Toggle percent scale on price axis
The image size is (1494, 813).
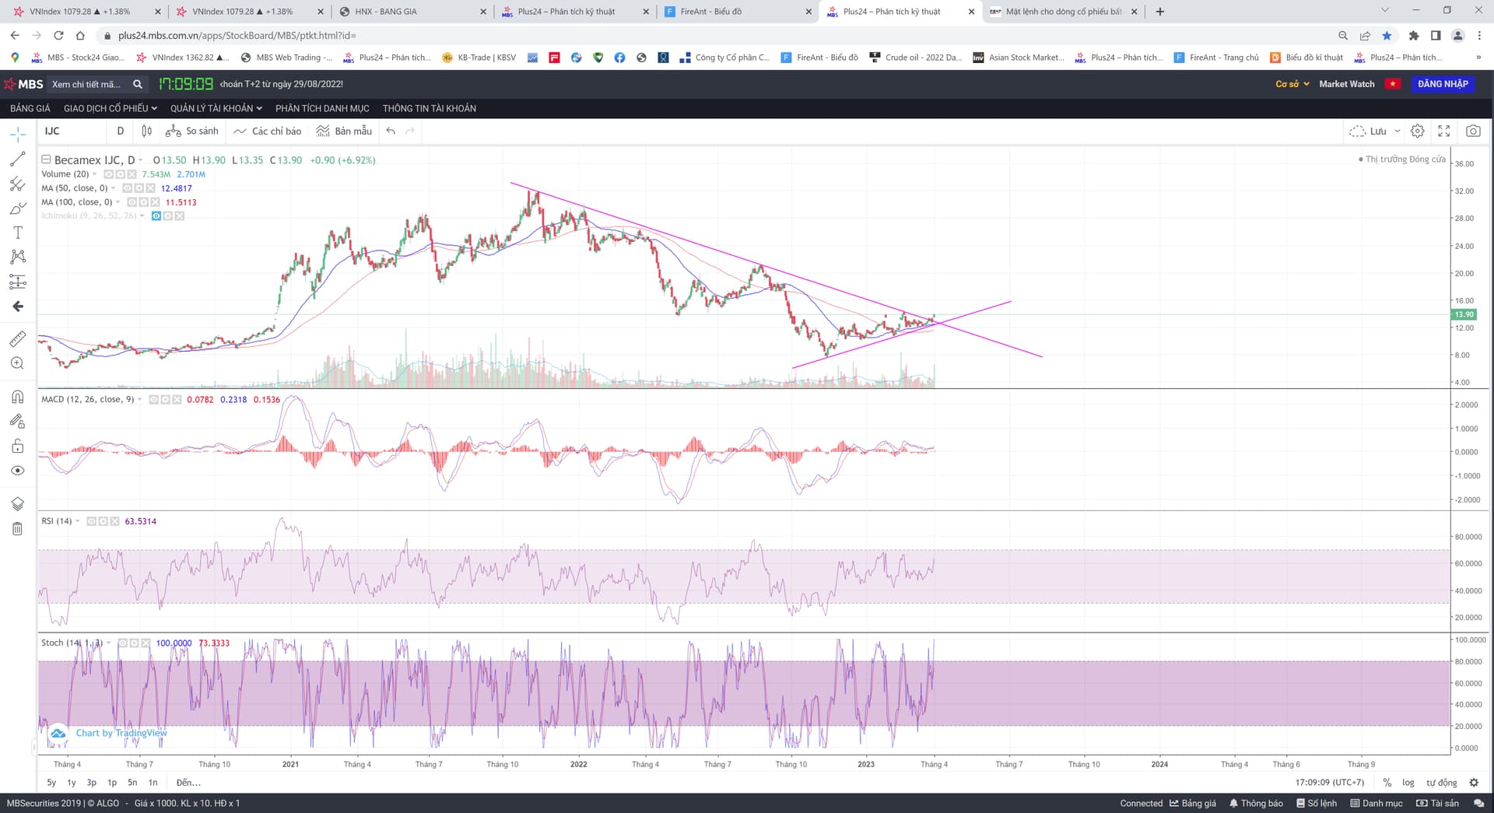1387,783
